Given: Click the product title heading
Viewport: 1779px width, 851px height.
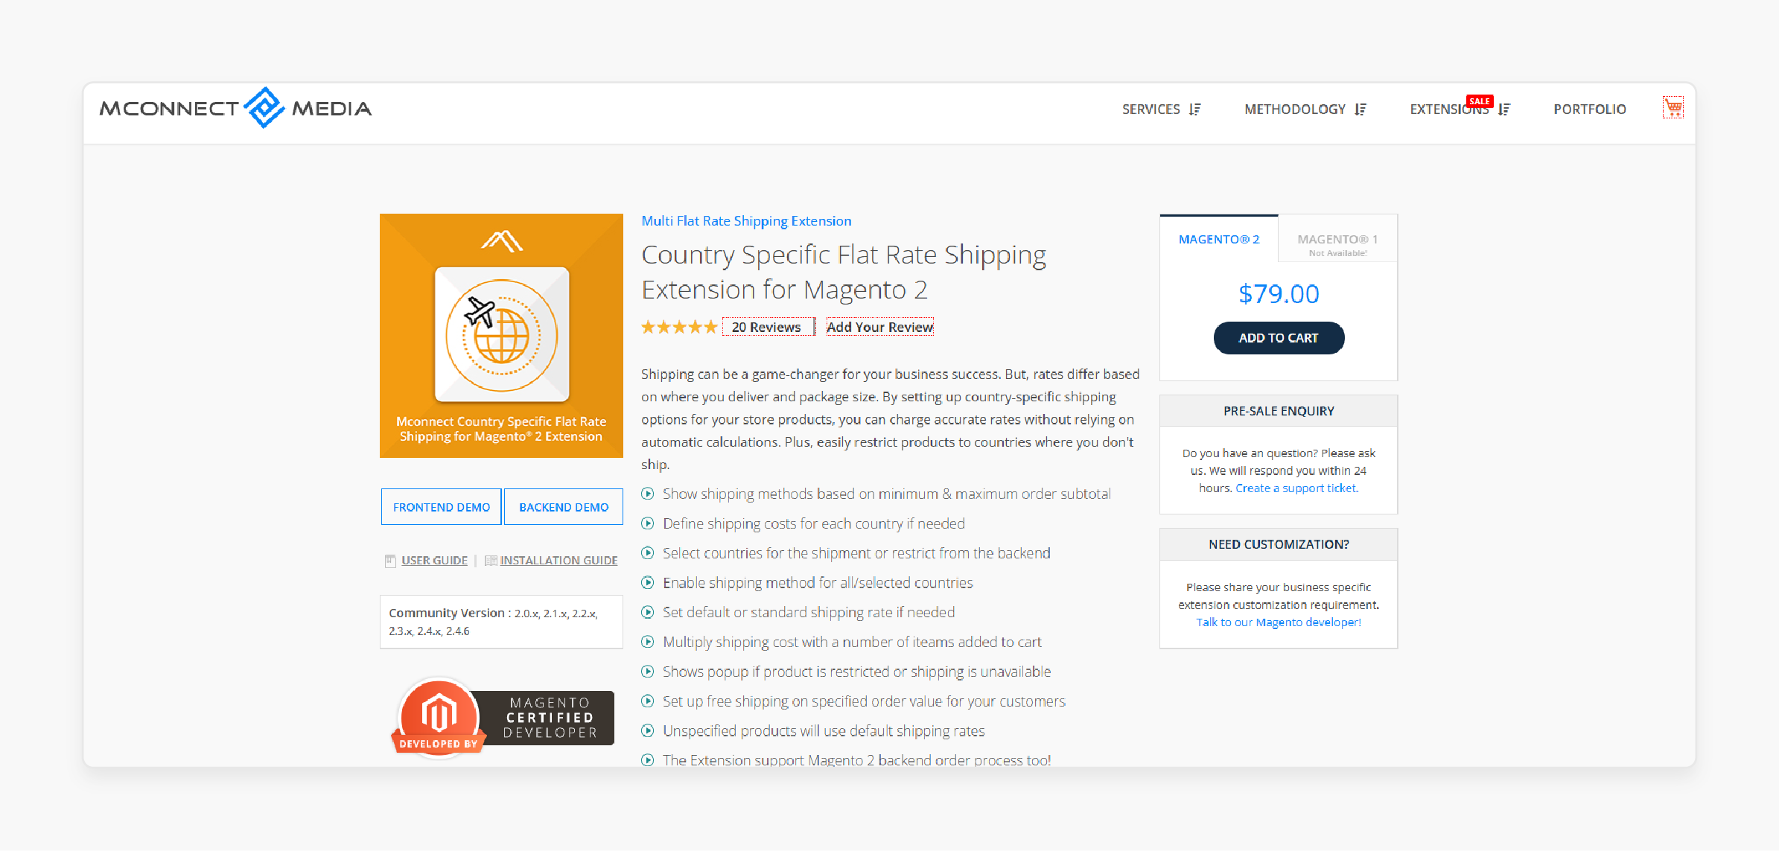Looking at the screenshot, I should click(x=844, y=272).
